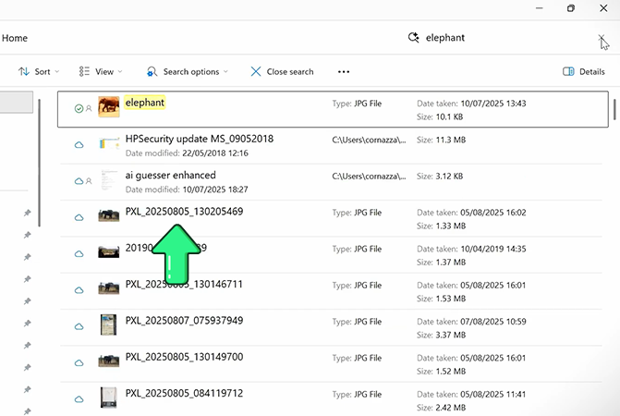Click thumbnail of the 10/04/2019 photo
Screen dimensions: 620x416
(109, 251)
